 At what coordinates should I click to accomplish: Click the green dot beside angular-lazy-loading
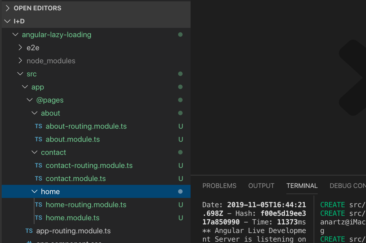181,34
